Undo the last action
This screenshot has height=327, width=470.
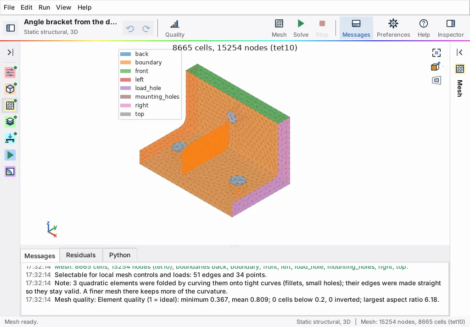[130, 28]
